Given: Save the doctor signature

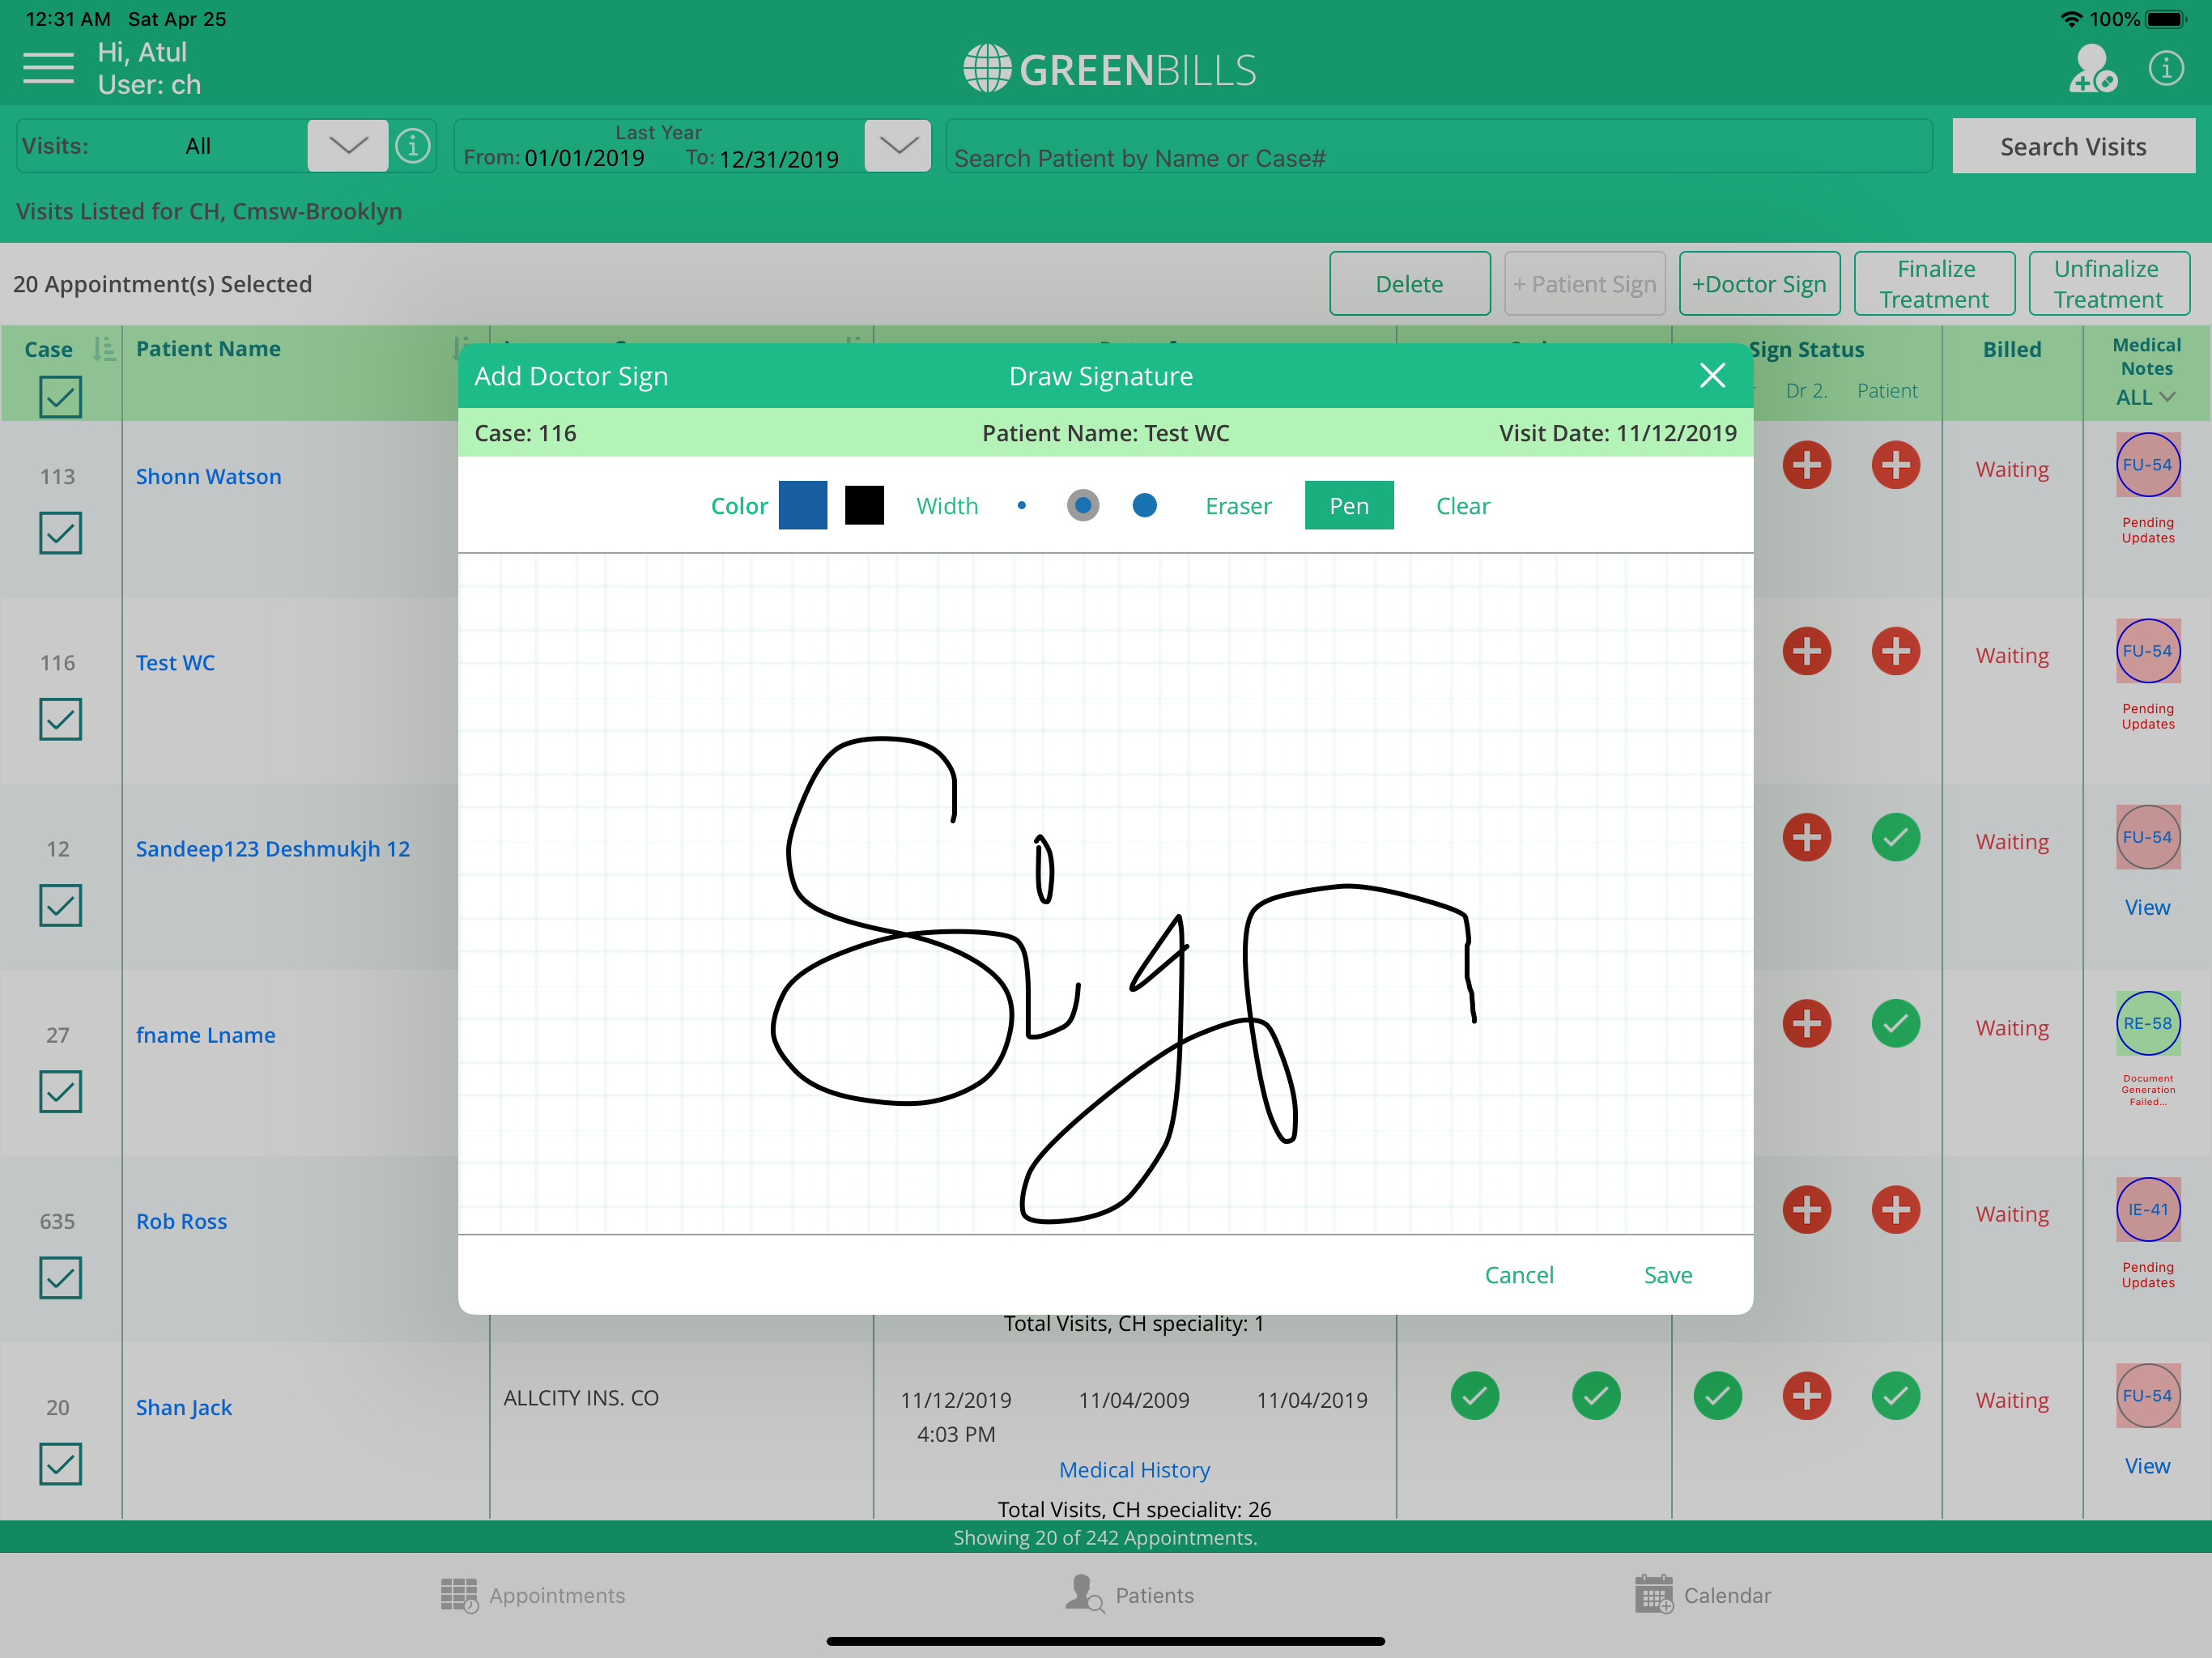Looking at the screenshot, I should click(x=1667, y=1274).
